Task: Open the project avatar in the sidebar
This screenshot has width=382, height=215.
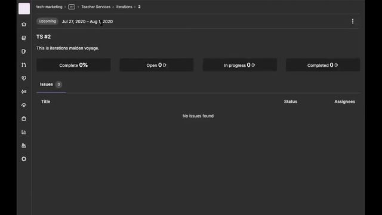Action: tap(24, 8)
